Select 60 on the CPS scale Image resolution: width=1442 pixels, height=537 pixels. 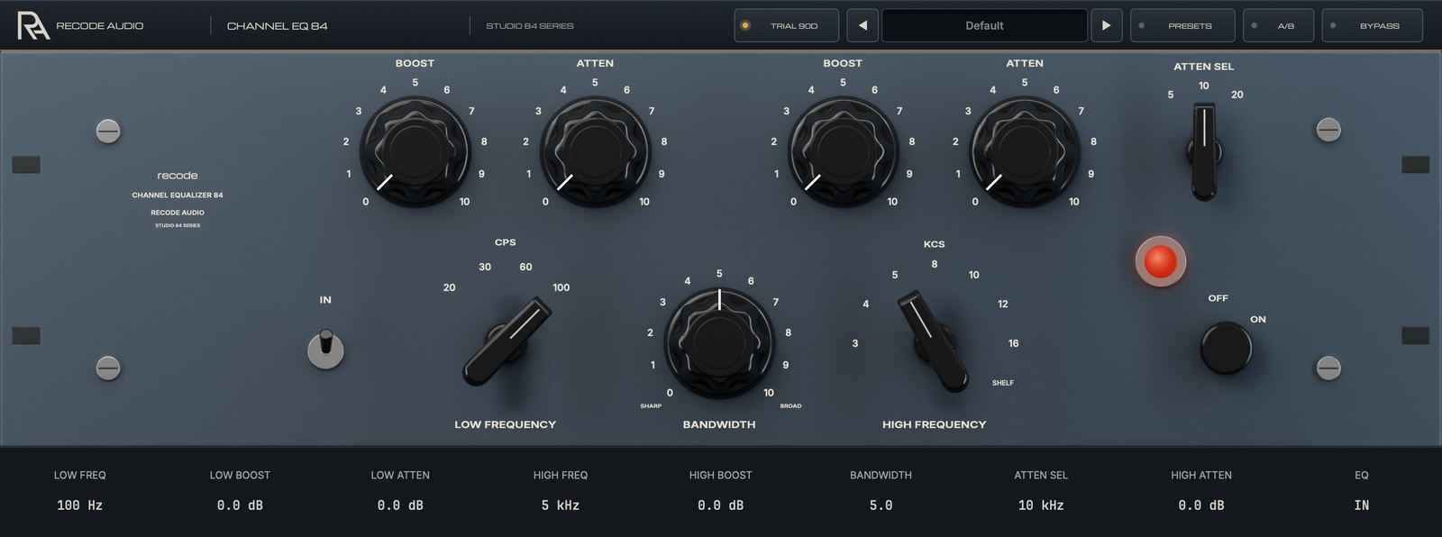pyautogui.click(x=525, y=267)
